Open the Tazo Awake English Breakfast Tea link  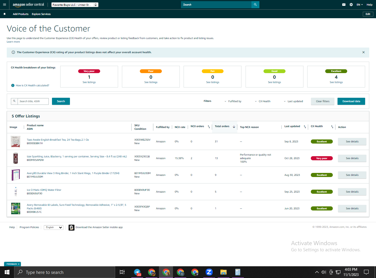pos(58,140)
